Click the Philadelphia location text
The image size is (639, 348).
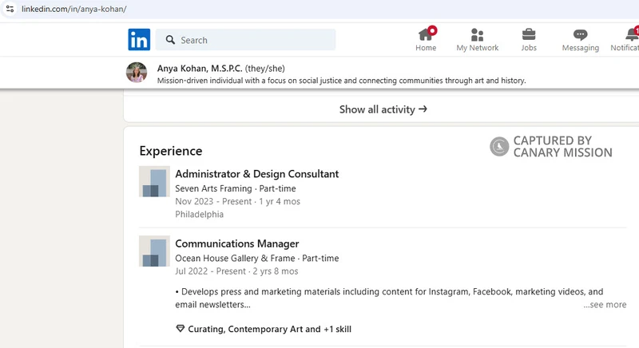[199, 214]
